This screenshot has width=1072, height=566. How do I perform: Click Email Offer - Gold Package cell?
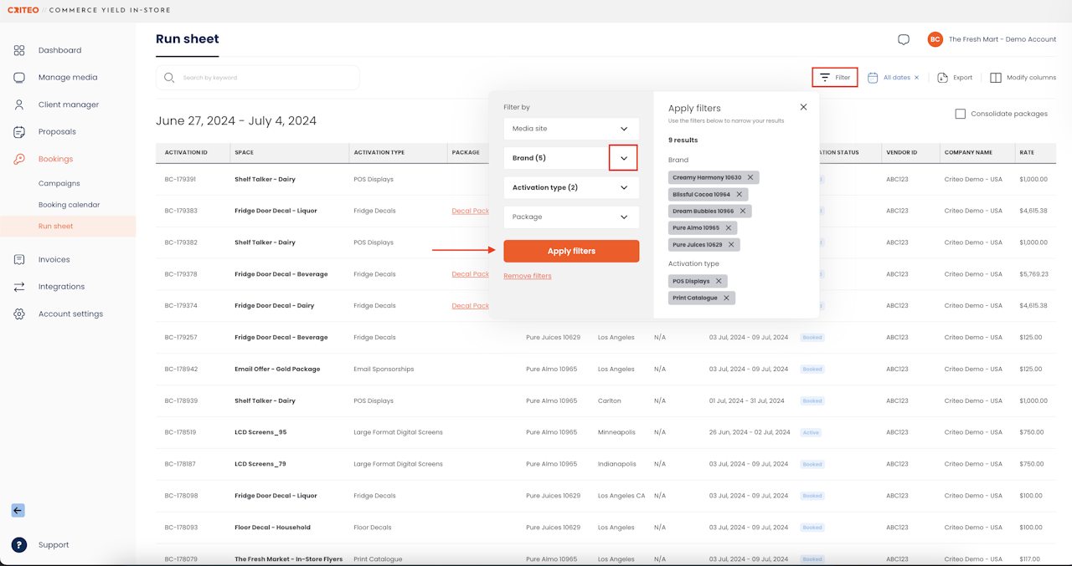coord(277,370)
